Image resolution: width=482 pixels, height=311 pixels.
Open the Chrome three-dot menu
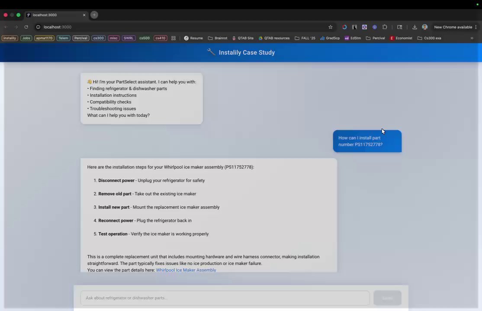476,27
